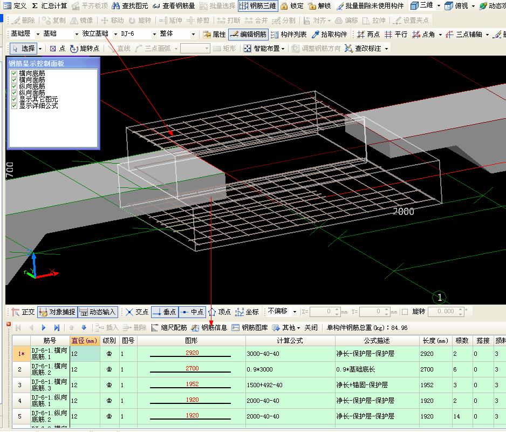506x432 pixels.
Task: Select row 1 diameter cell 12
Action: [x=85, y=354]
